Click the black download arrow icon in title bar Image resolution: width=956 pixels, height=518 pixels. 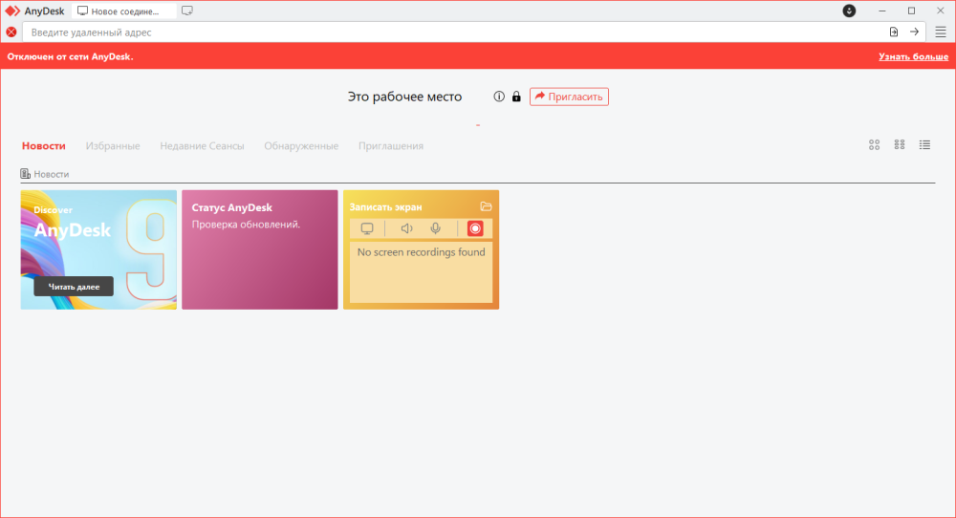[849, 11]
